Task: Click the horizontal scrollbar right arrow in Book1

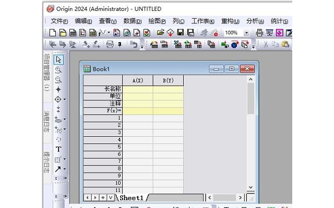Action: [x=240, y=198]
